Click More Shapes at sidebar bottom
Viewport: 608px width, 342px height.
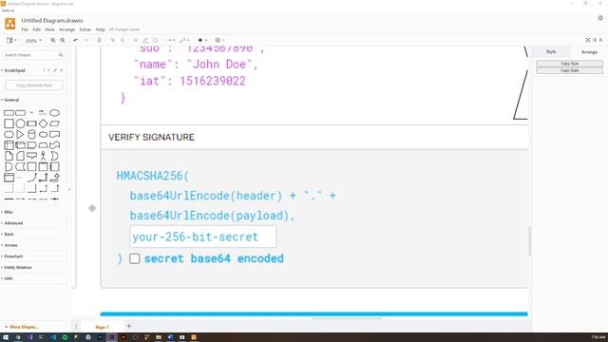pos(22,327)
